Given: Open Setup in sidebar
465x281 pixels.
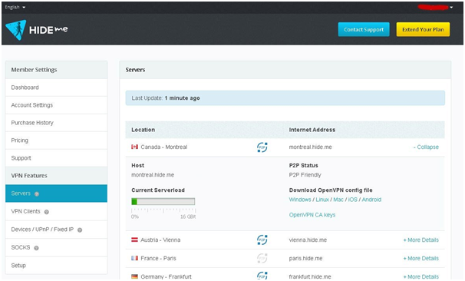Looking at the screenshot, I should click(56, 266).
